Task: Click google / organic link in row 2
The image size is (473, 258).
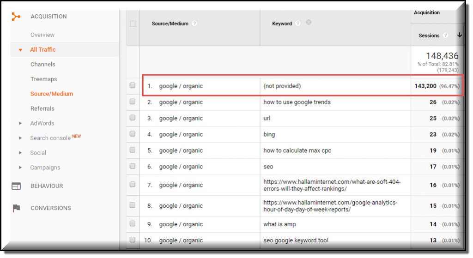Action: (181, 102)
